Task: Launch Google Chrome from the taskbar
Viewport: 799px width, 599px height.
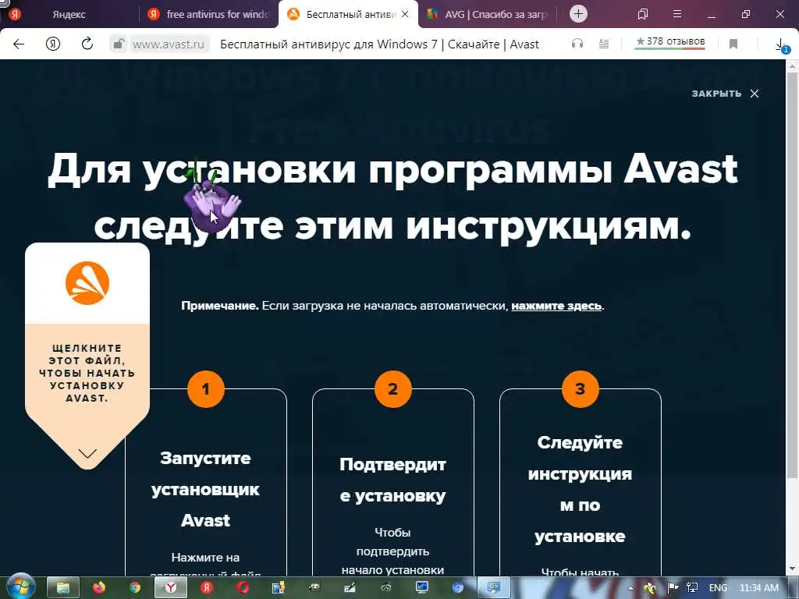Action: (134, 588)
